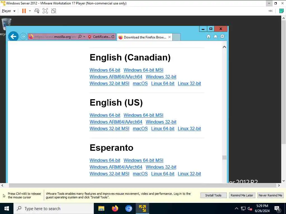Open the blue circular browser taskbar icon
Viewport: 286px width, 214px height.
coord(128,208)
